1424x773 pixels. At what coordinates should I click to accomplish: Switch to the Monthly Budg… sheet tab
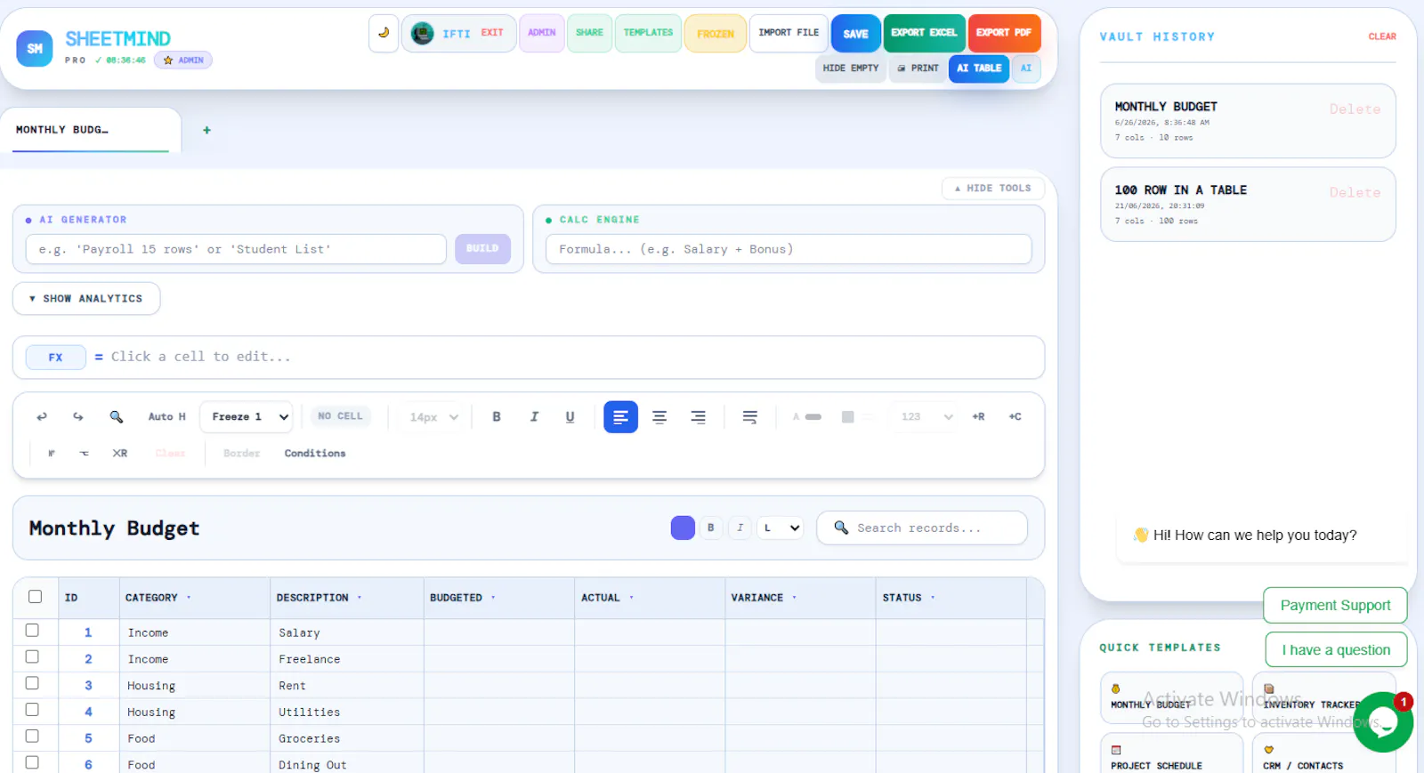[91, 130]
